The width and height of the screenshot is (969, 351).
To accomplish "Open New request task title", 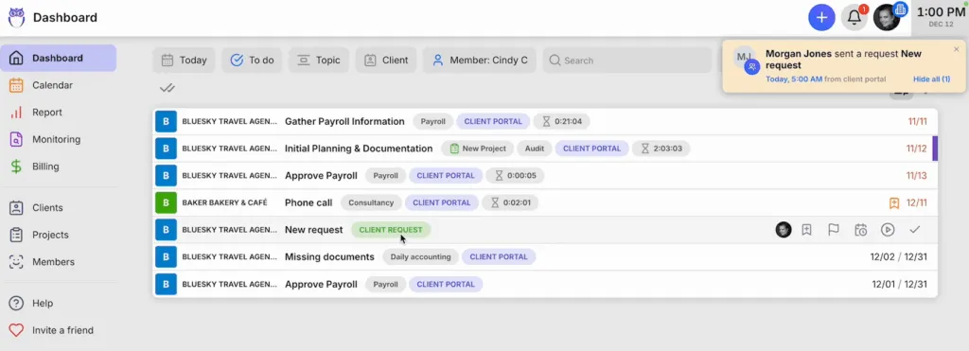I will pyautogui.click(x=313, y=230).
